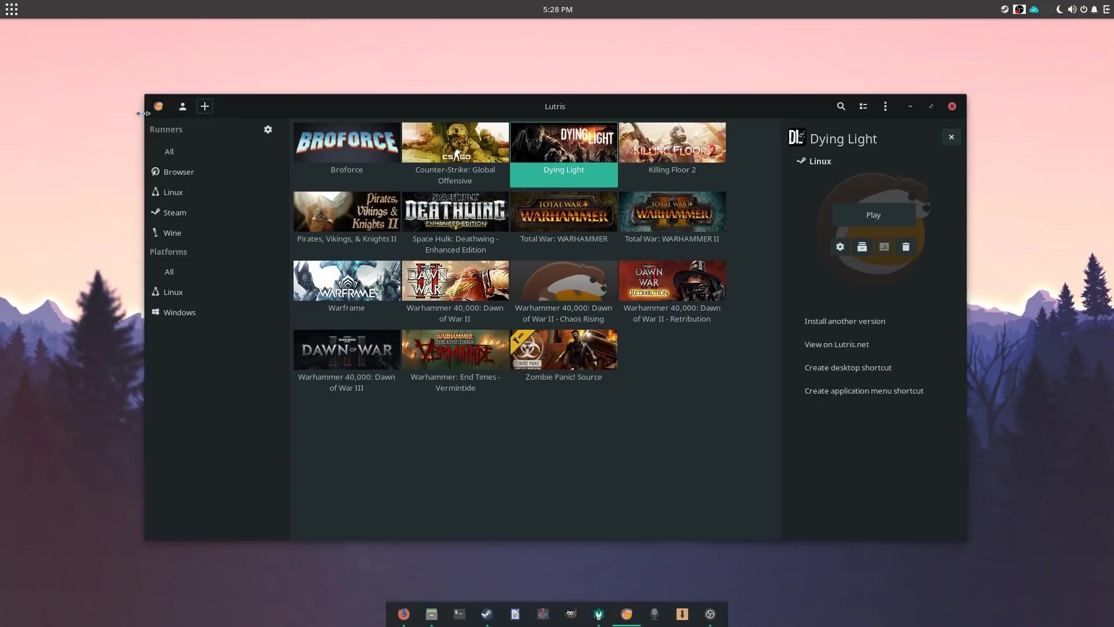1114x627 pixels.
Task: Select the Killing Floor 2 thumbnail
Action: click(672, 142)
